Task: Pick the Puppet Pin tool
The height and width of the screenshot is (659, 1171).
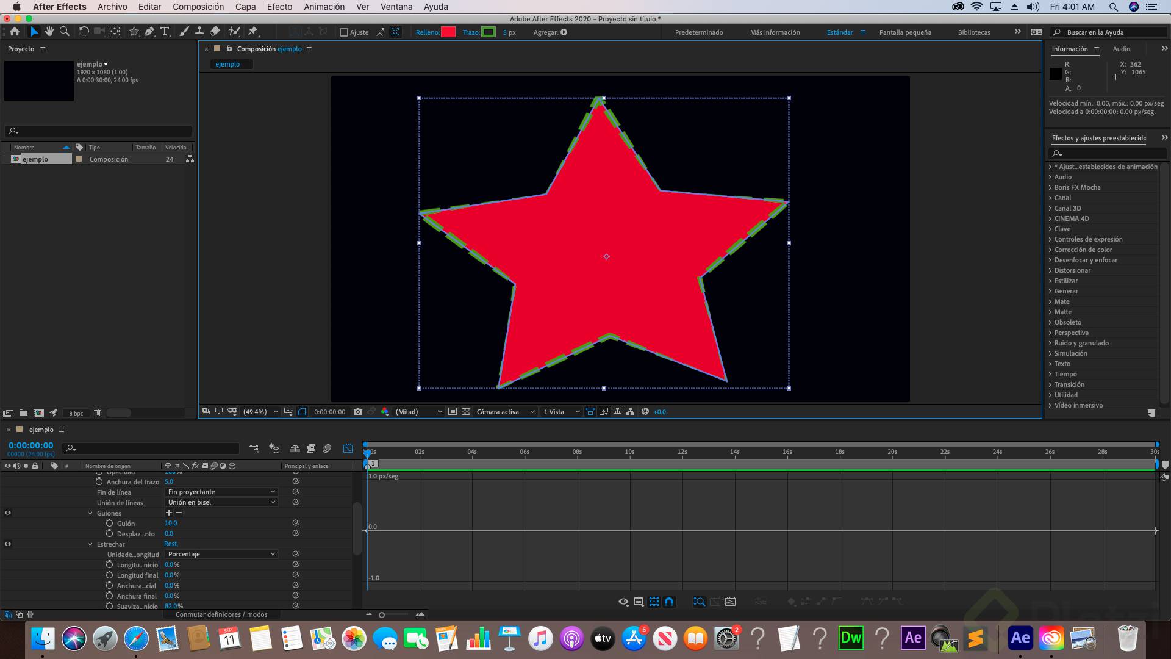Action: click(x=253, y=32)
